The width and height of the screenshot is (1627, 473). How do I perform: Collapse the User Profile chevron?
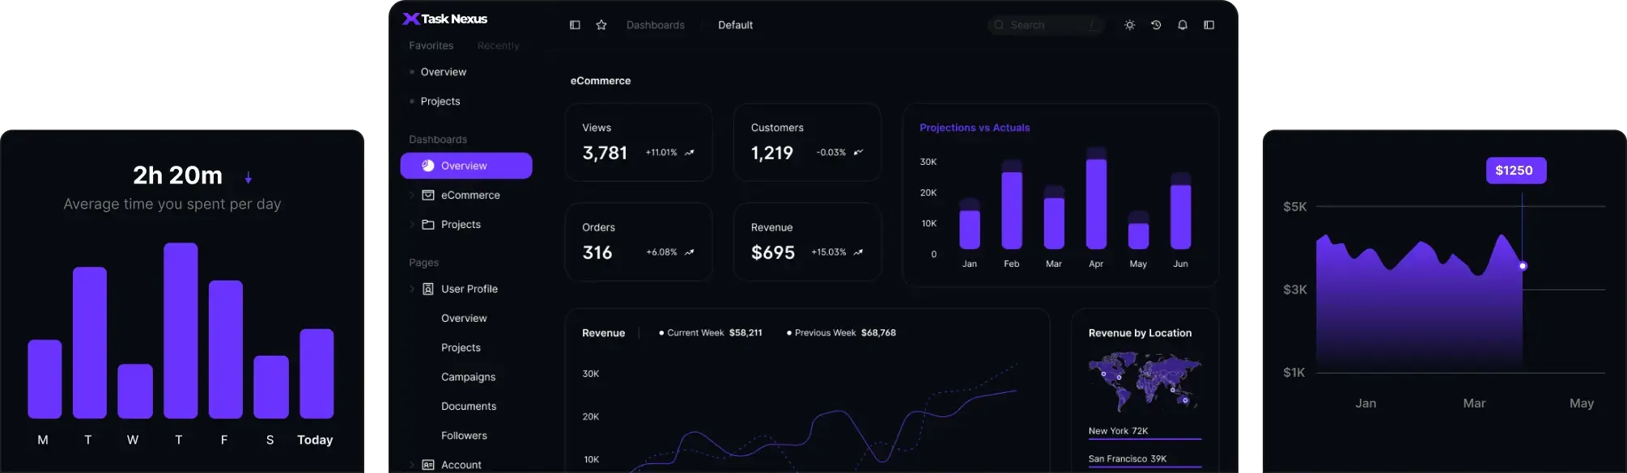pos(411,289)
